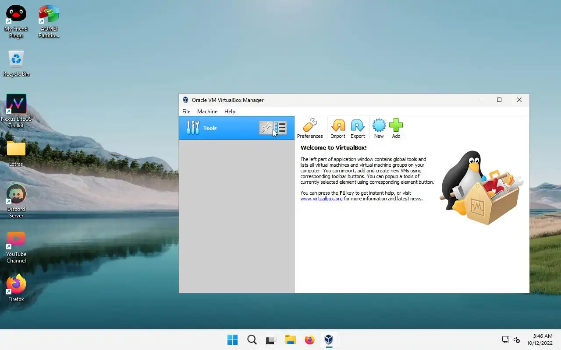
Task: Close the VirtualBox Manager window
Action: point(519,100)
